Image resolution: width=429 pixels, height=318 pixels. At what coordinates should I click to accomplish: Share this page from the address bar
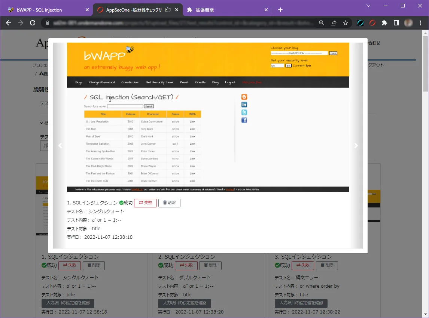pyautogui.click(x=334, y=23)
